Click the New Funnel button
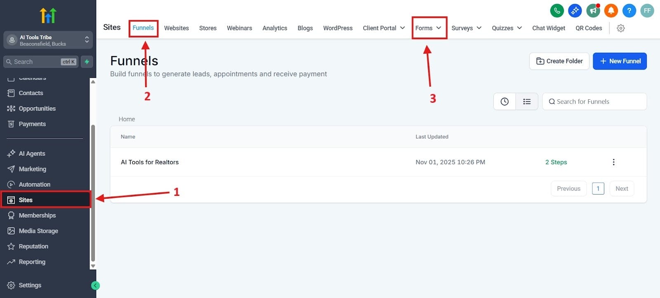Viewport: 660px width, 298px height. pyautogui.click(x=620, y=61)
